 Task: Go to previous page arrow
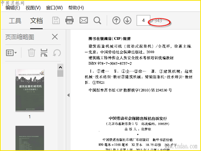pos(116,20)
